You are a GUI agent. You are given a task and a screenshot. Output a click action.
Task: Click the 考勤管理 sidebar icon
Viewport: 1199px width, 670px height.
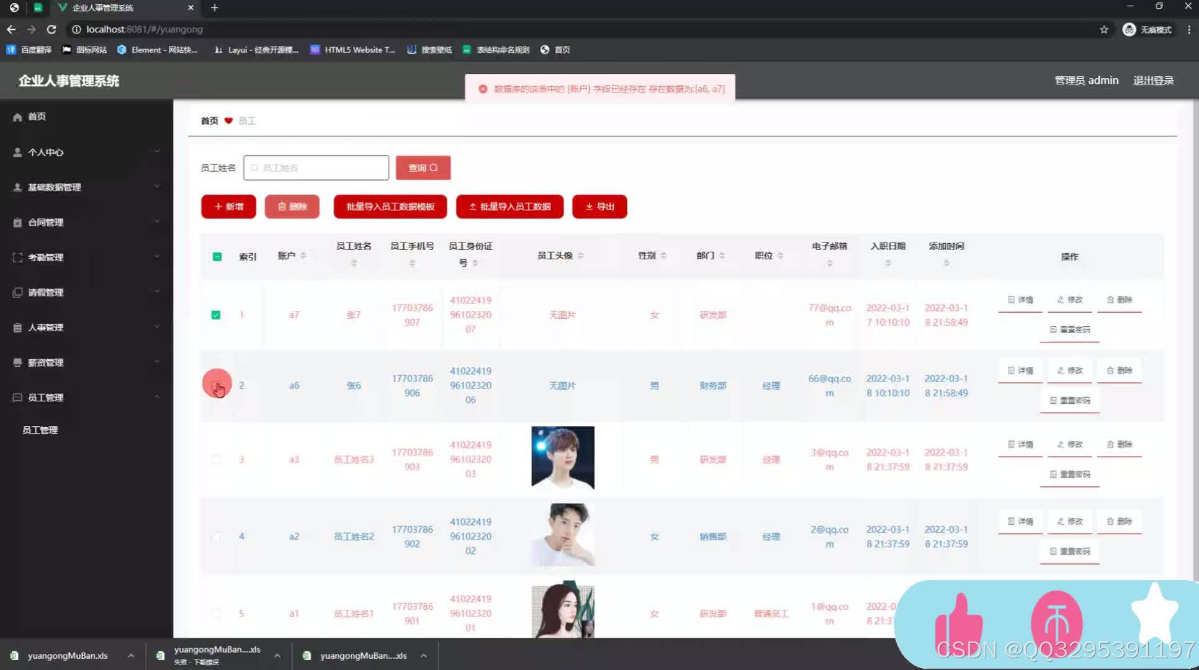pyautogui.click(x=17, y=257)
